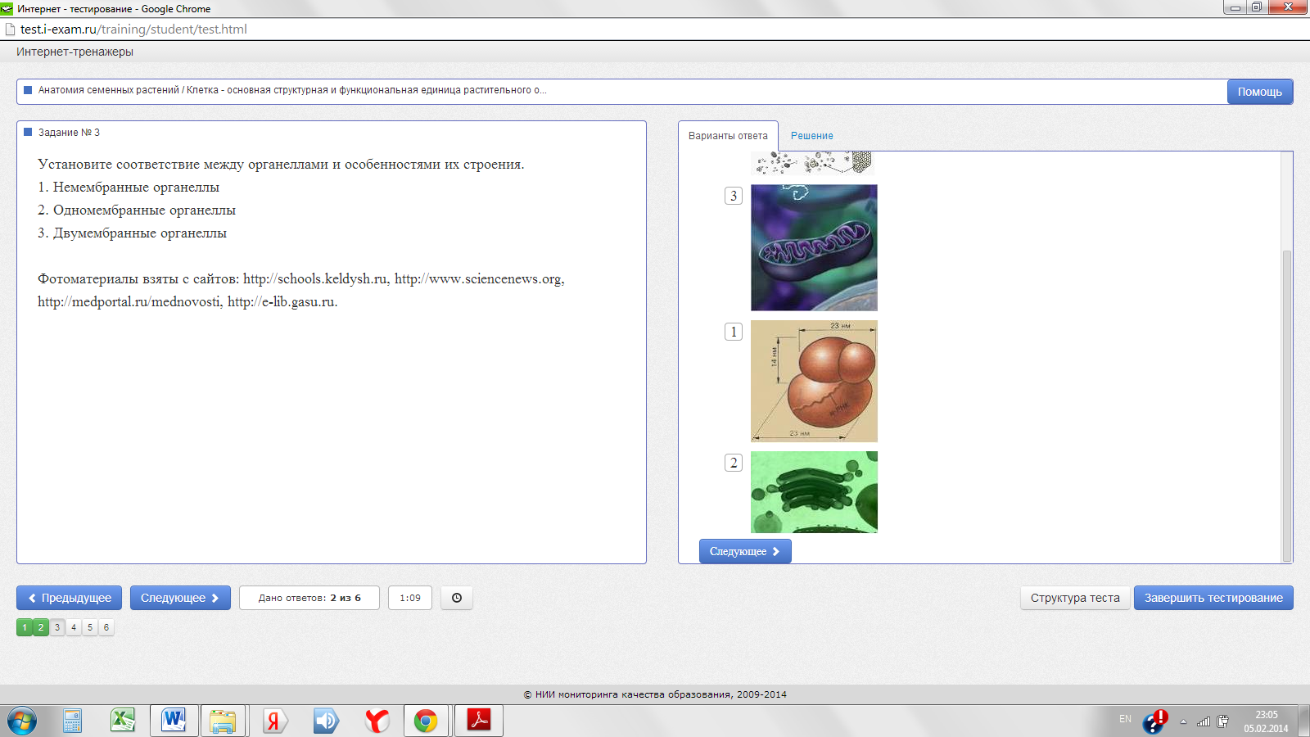Open the Yandex 'Я' taskbar shortcut

274,721
